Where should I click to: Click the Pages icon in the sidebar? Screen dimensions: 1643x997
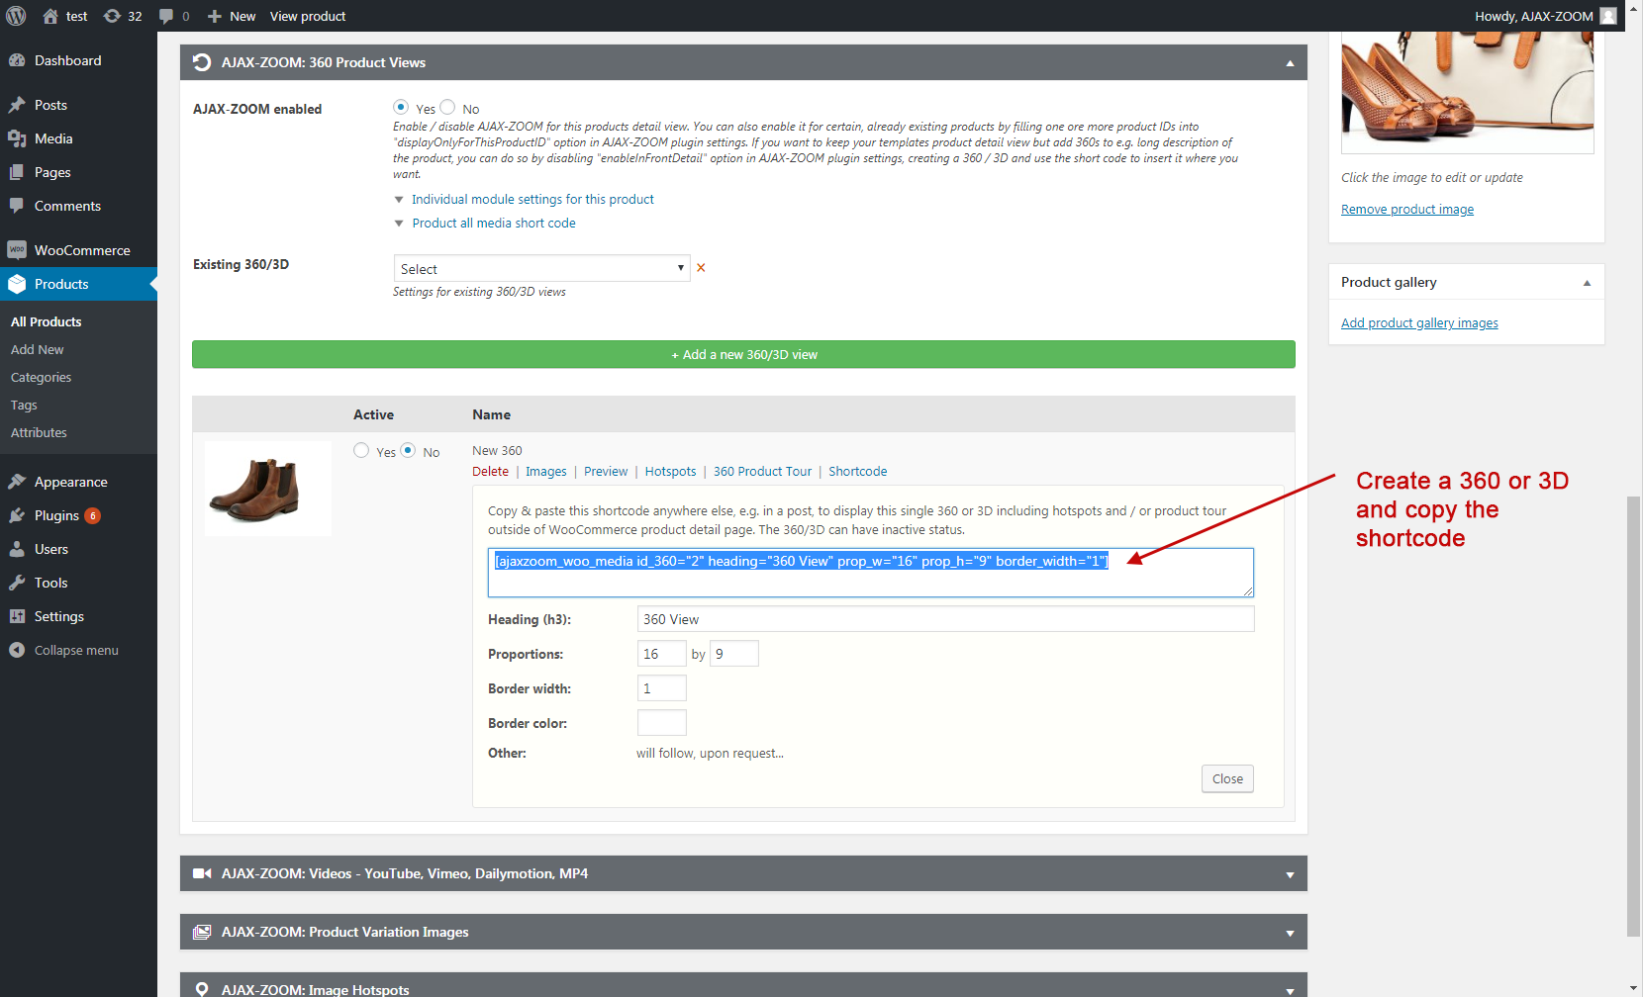tap(17, 172)
